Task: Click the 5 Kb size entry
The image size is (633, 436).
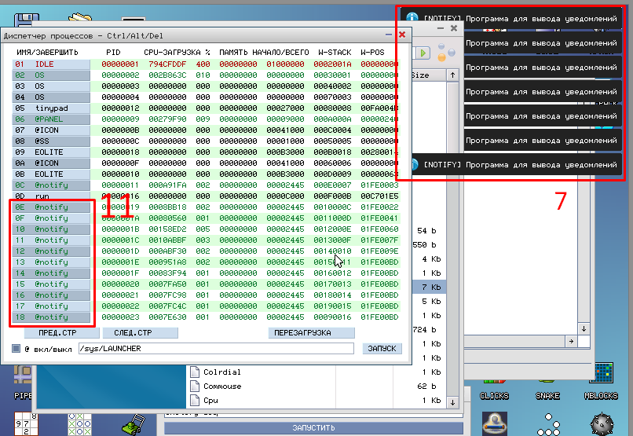Action: [431, 301]
